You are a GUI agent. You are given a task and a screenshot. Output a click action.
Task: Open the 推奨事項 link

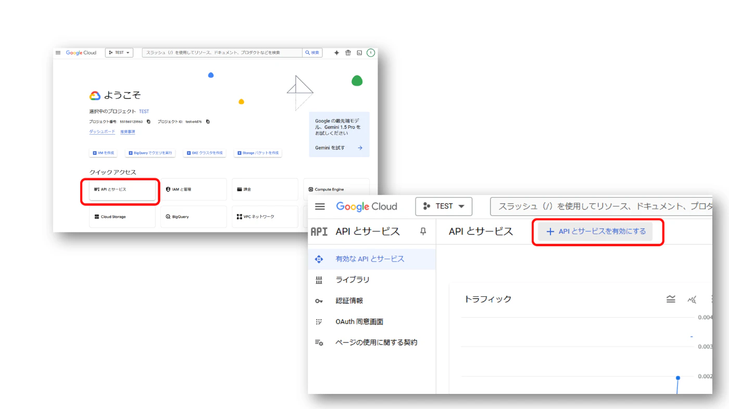pos(128,131)
